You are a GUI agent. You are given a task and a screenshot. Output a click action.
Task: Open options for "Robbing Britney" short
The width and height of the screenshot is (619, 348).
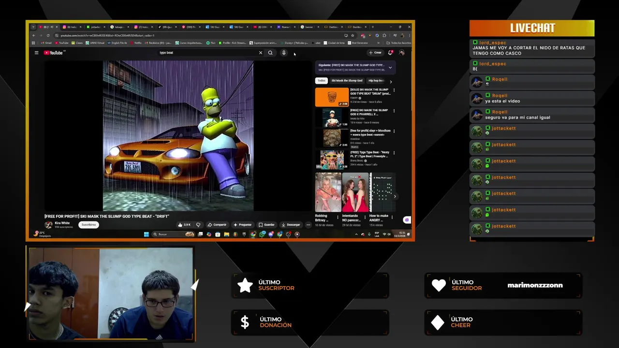pyautogui.click(x=338, y=217)
